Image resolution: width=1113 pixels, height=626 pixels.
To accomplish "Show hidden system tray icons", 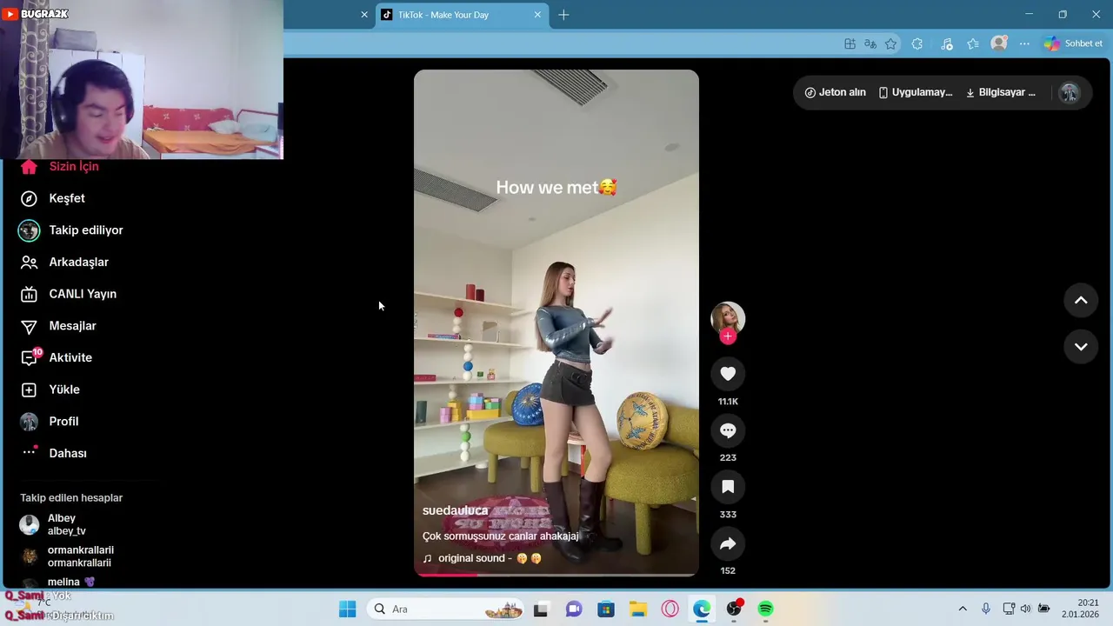I will coord(963,609).
